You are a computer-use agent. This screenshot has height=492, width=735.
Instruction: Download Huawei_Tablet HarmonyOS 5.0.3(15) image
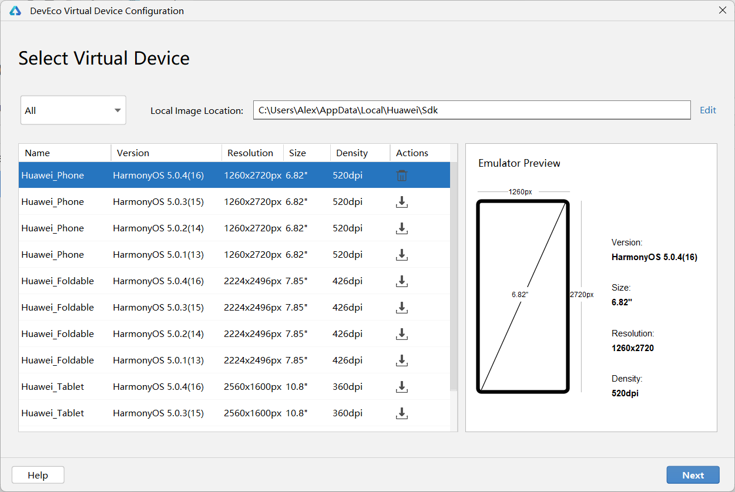click(402, 413)
